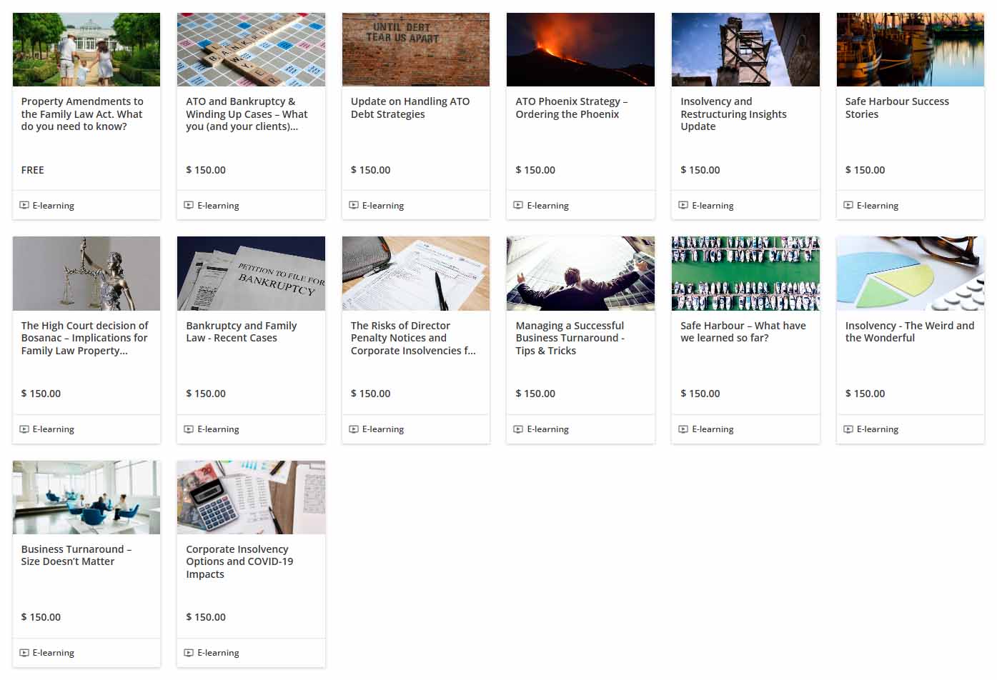The width and height of the screenshot is (997, 680).
Task: Click E-learning icon under Business Turnaround Size card
Action: tap(24, 653)
